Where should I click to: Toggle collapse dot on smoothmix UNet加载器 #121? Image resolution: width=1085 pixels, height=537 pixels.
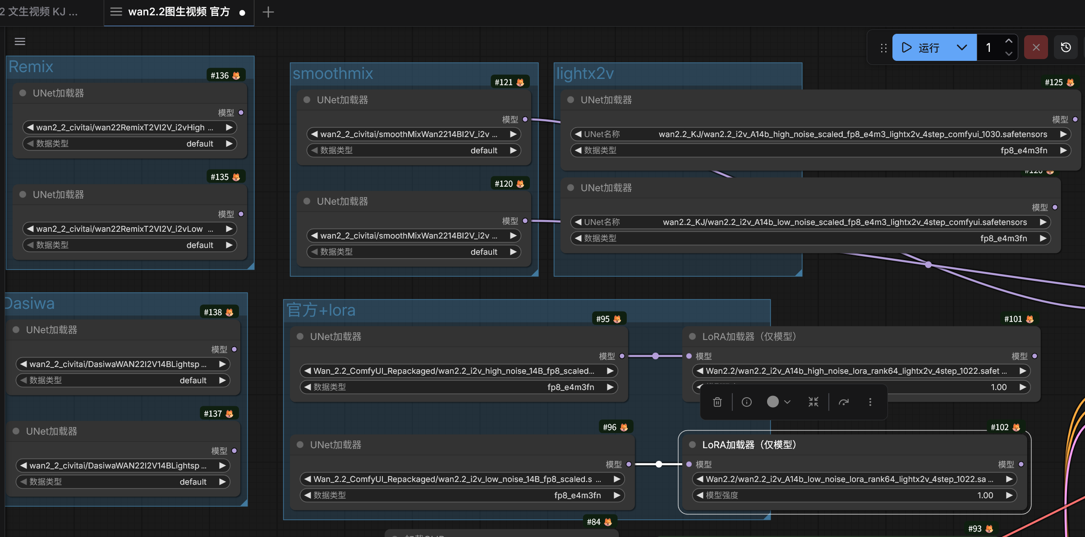tap(307, 100)
